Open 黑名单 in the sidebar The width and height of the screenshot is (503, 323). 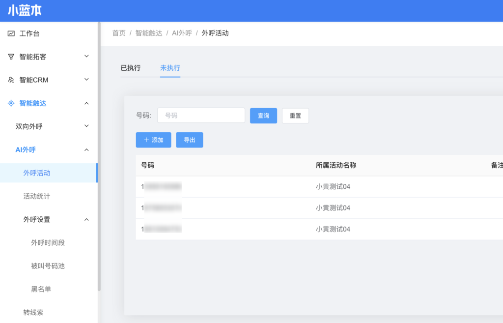point(41,289)
